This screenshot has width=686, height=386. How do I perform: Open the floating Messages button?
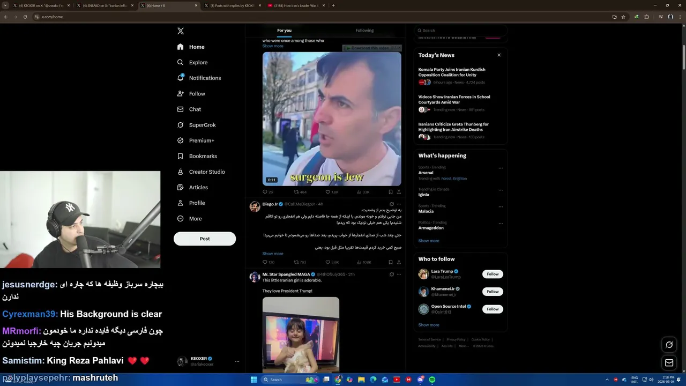pyautogui.click(x=669, y=363)
